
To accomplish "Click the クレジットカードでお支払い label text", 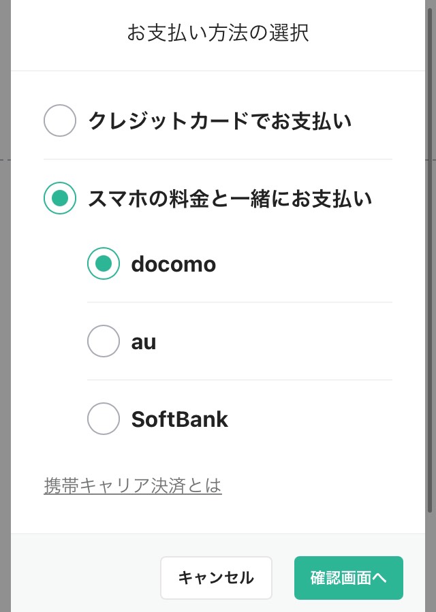I will point(219,121).
